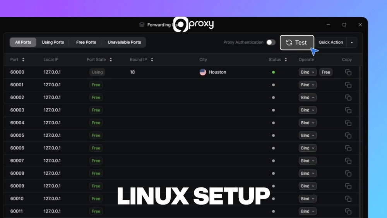Copy port 60005 proxy details
387x218 pixels.
[x=348, y=136]
